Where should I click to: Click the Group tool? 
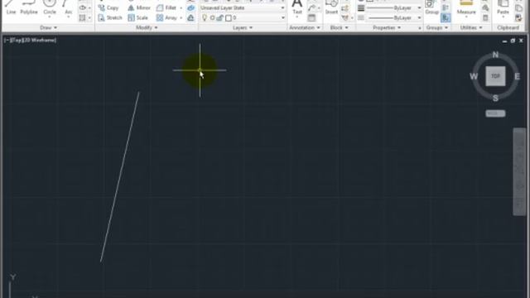(431, 7)
